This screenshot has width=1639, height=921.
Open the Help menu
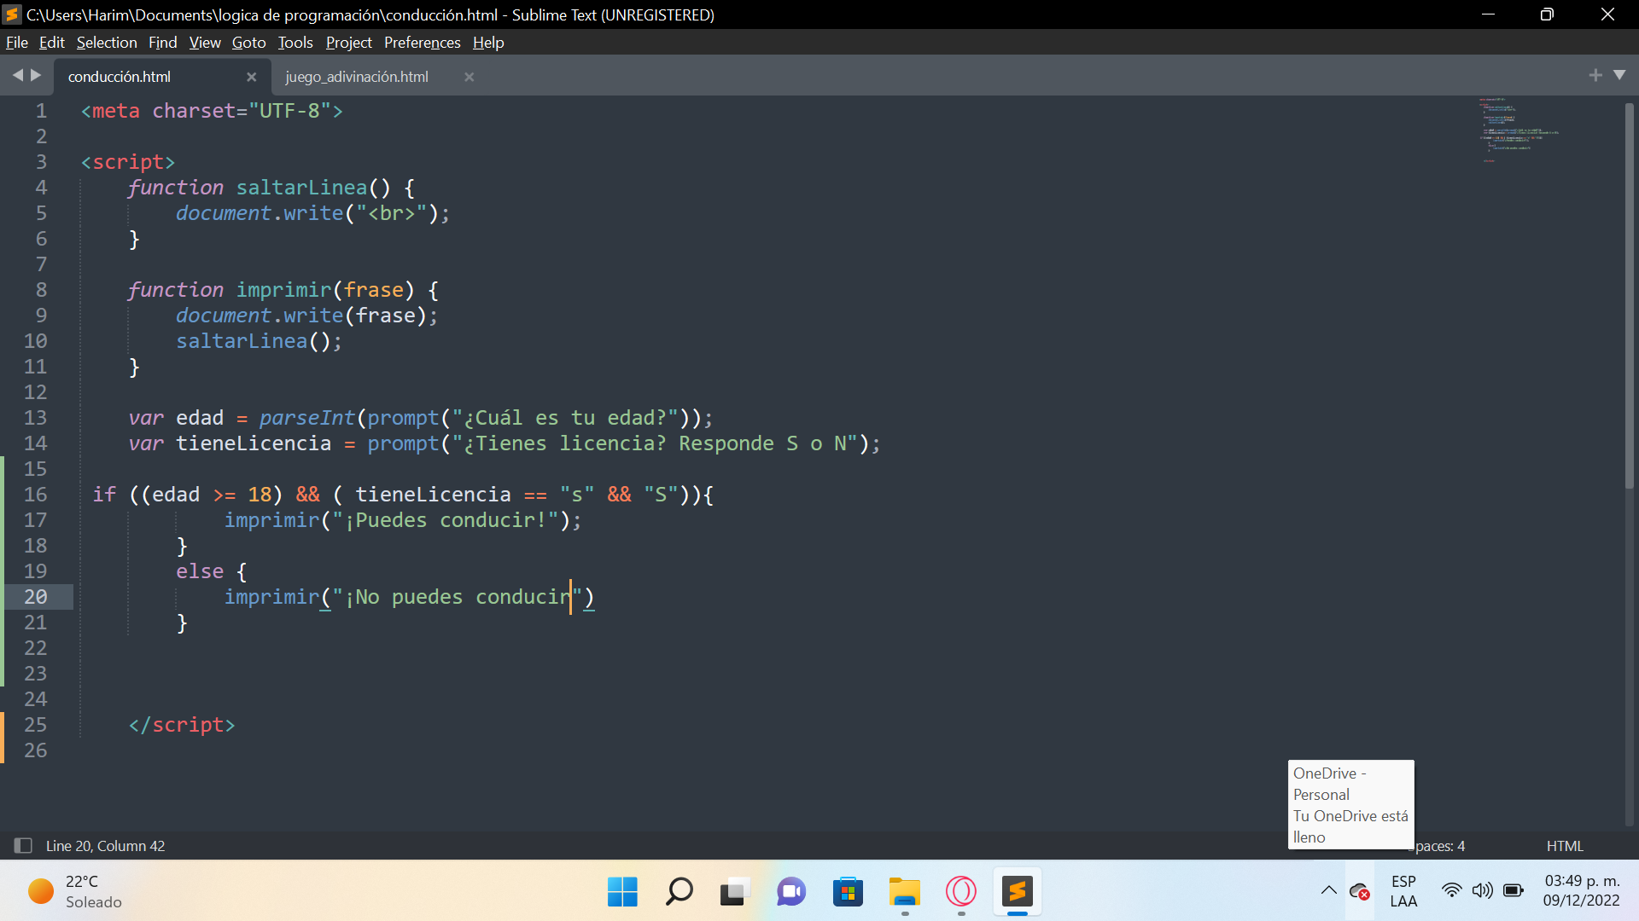click(488, 43)
